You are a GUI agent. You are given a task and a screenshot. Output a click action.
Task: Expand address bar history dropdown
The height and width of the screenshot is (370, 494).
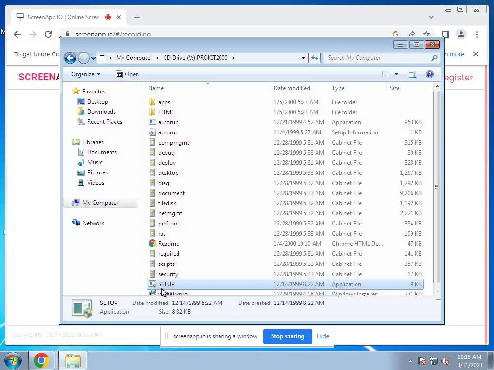[303, 58]
